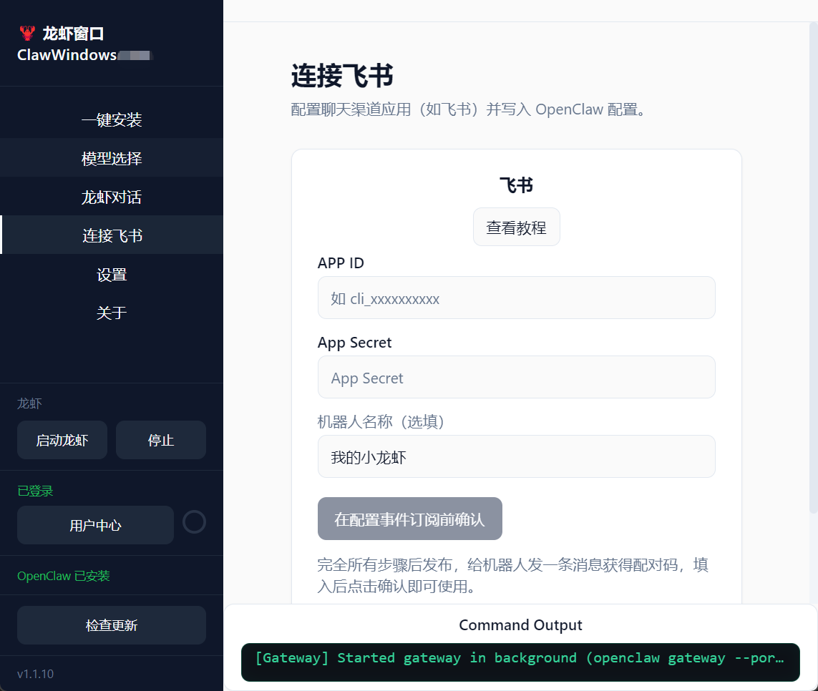Click the 连接飞书 page heading
Screen dimensions: 818x691
tap(342, 76)
